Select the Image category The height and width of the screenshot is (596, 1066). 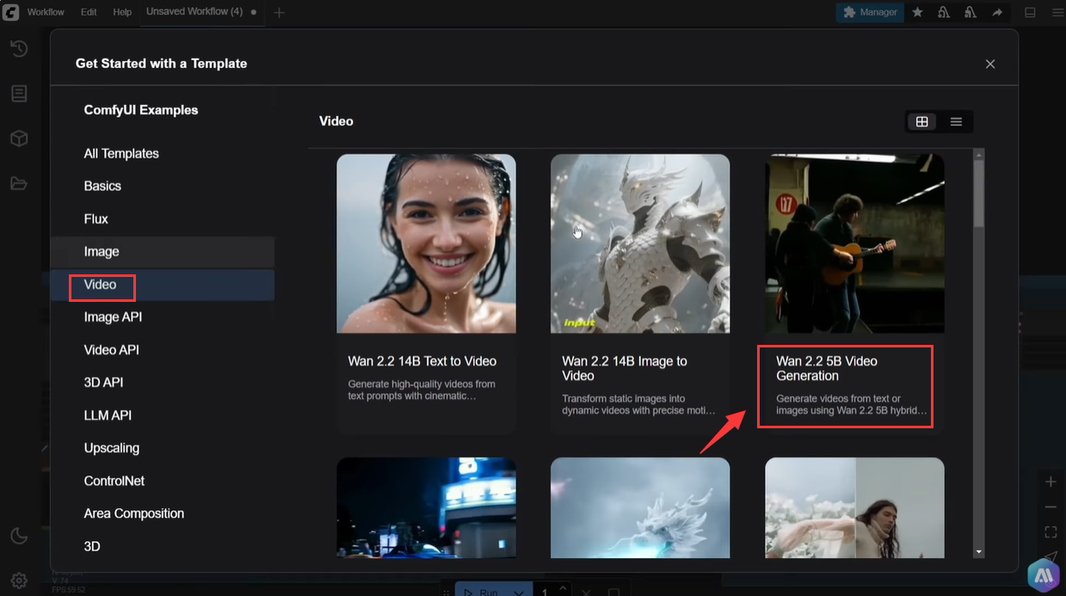(163, 252)
